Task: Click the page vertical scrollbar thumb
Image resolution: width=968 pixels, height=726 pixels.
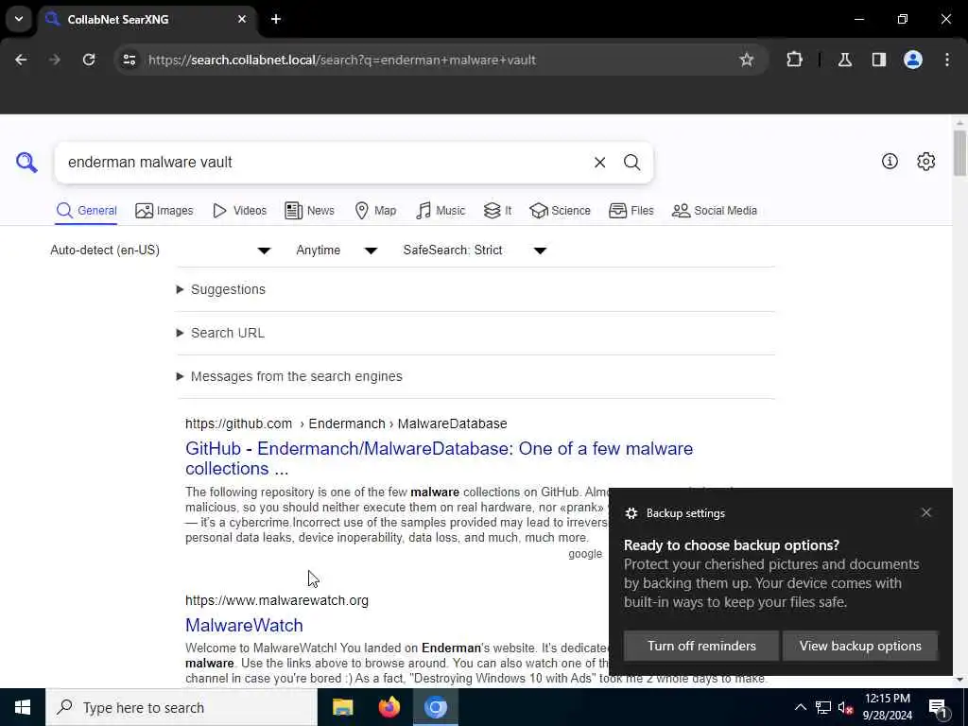Action: 959,152
